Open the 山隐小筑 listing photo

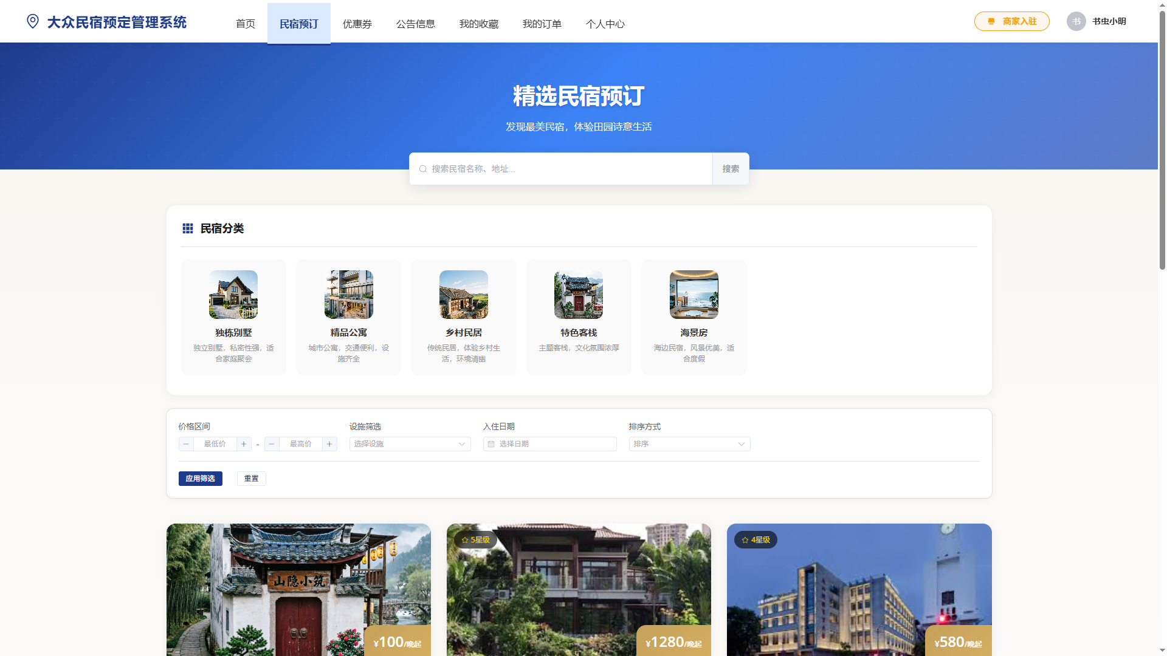(298, 590)
